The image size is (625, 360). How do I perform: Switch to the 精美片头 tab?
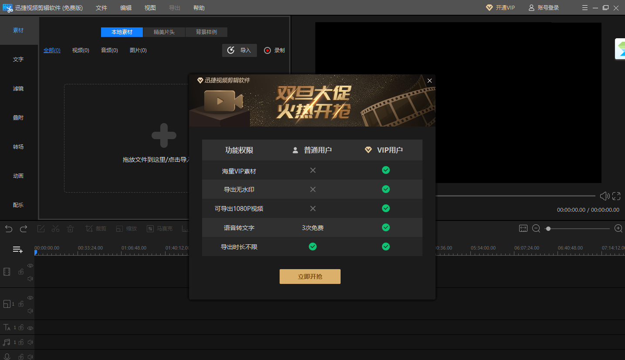coord(164,32)
